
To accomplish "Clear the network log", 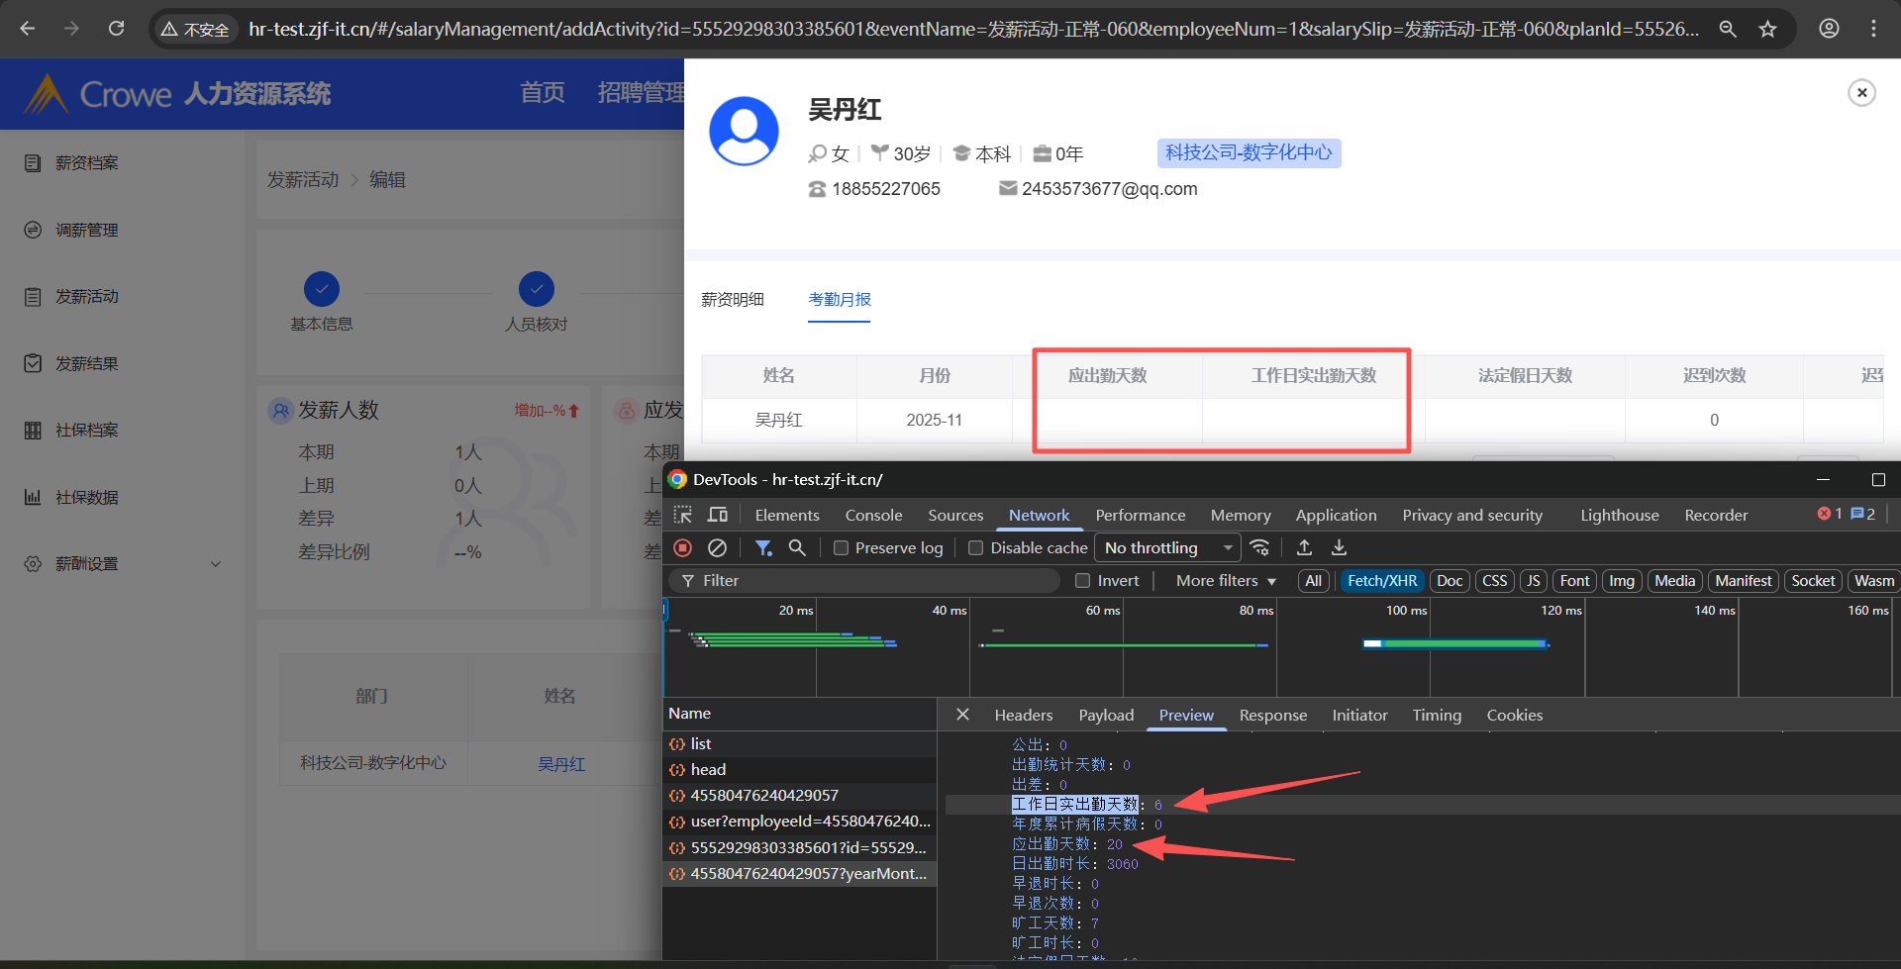I will (718, 547).
